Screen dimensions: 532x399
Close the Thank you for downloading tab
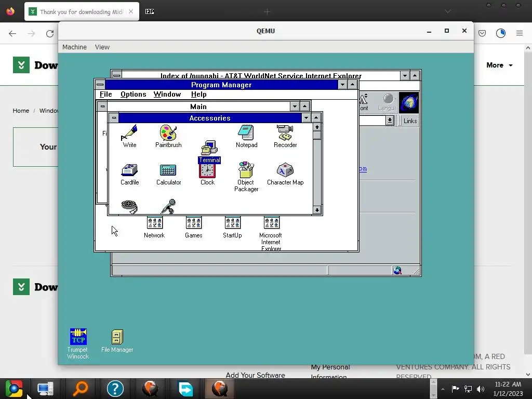coord(131,11)
